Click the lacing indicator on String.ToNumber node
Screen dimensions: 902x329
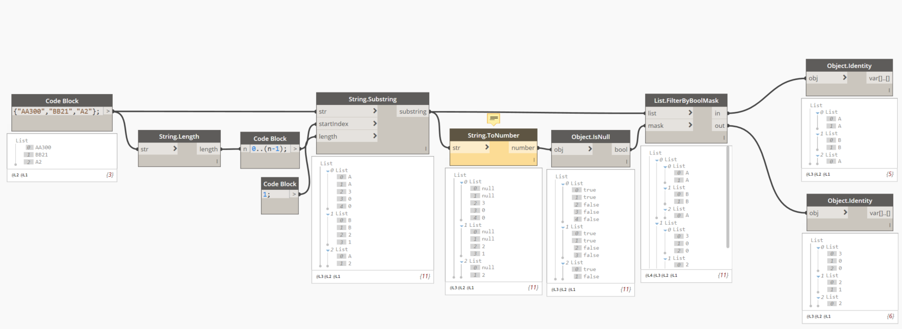tap(534, 160)
